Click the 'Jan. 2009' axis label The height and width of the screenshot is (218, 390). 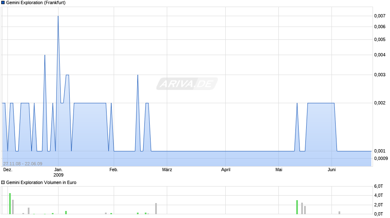[58, 172]
